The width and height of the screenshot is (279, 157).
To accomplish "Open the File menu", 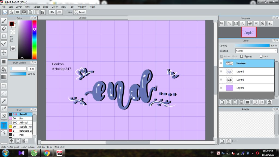I will pos(3,7).
